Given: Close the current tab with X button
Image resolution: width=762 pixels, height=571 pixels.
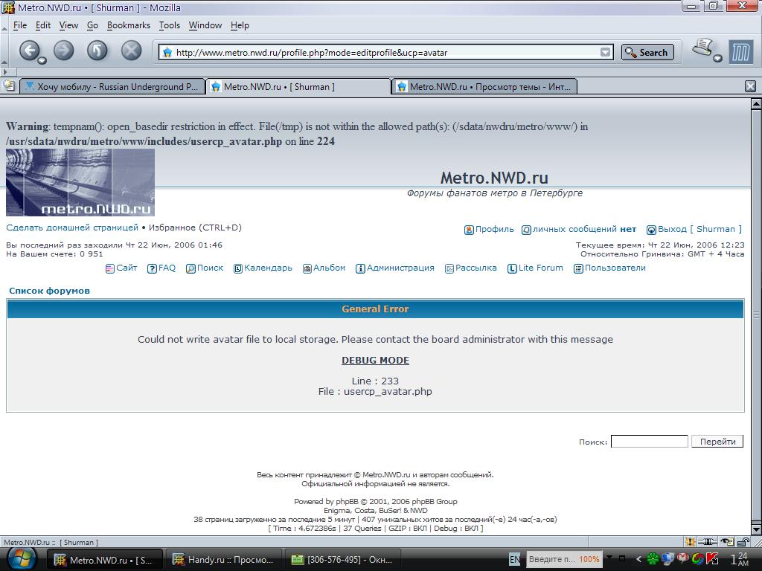Looking at the screenshot, I should [750, 86].
